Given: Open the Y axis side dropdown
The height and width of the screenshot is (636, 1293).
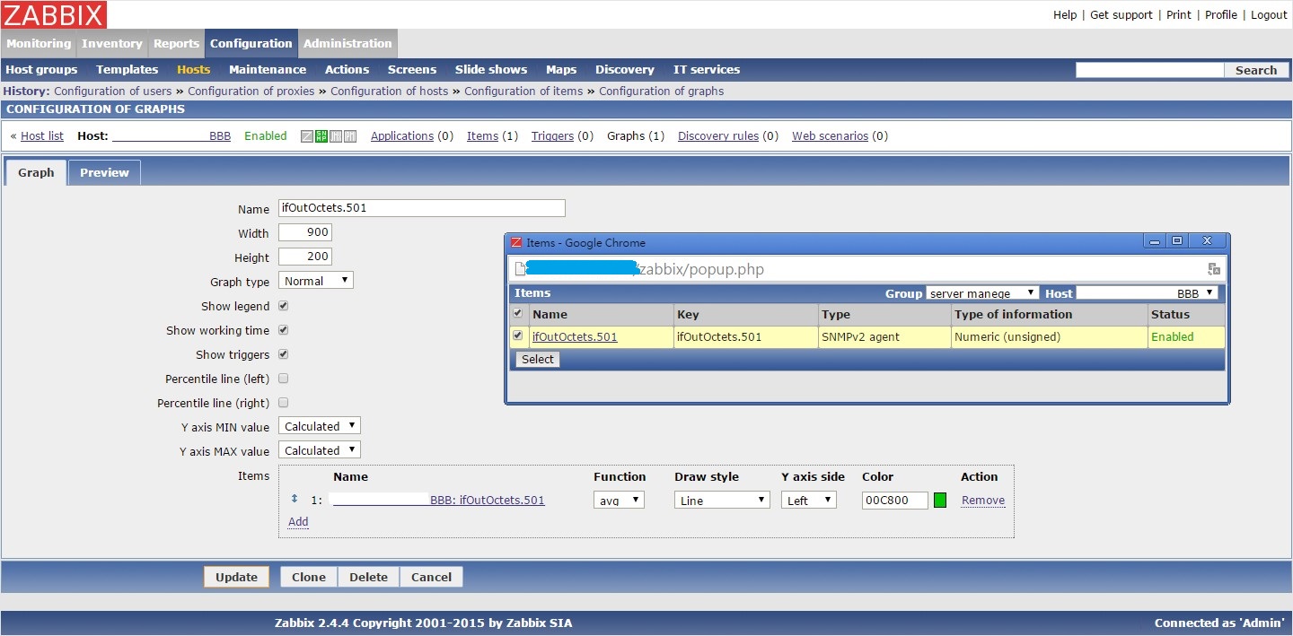Looking at the screenshot, I should coord(809,500).
